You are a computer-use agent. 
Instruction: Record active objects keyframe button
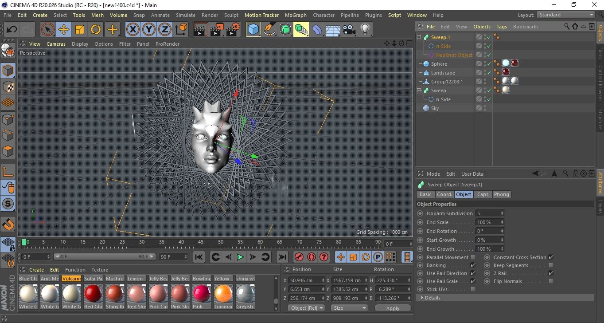tap(299, 257)
